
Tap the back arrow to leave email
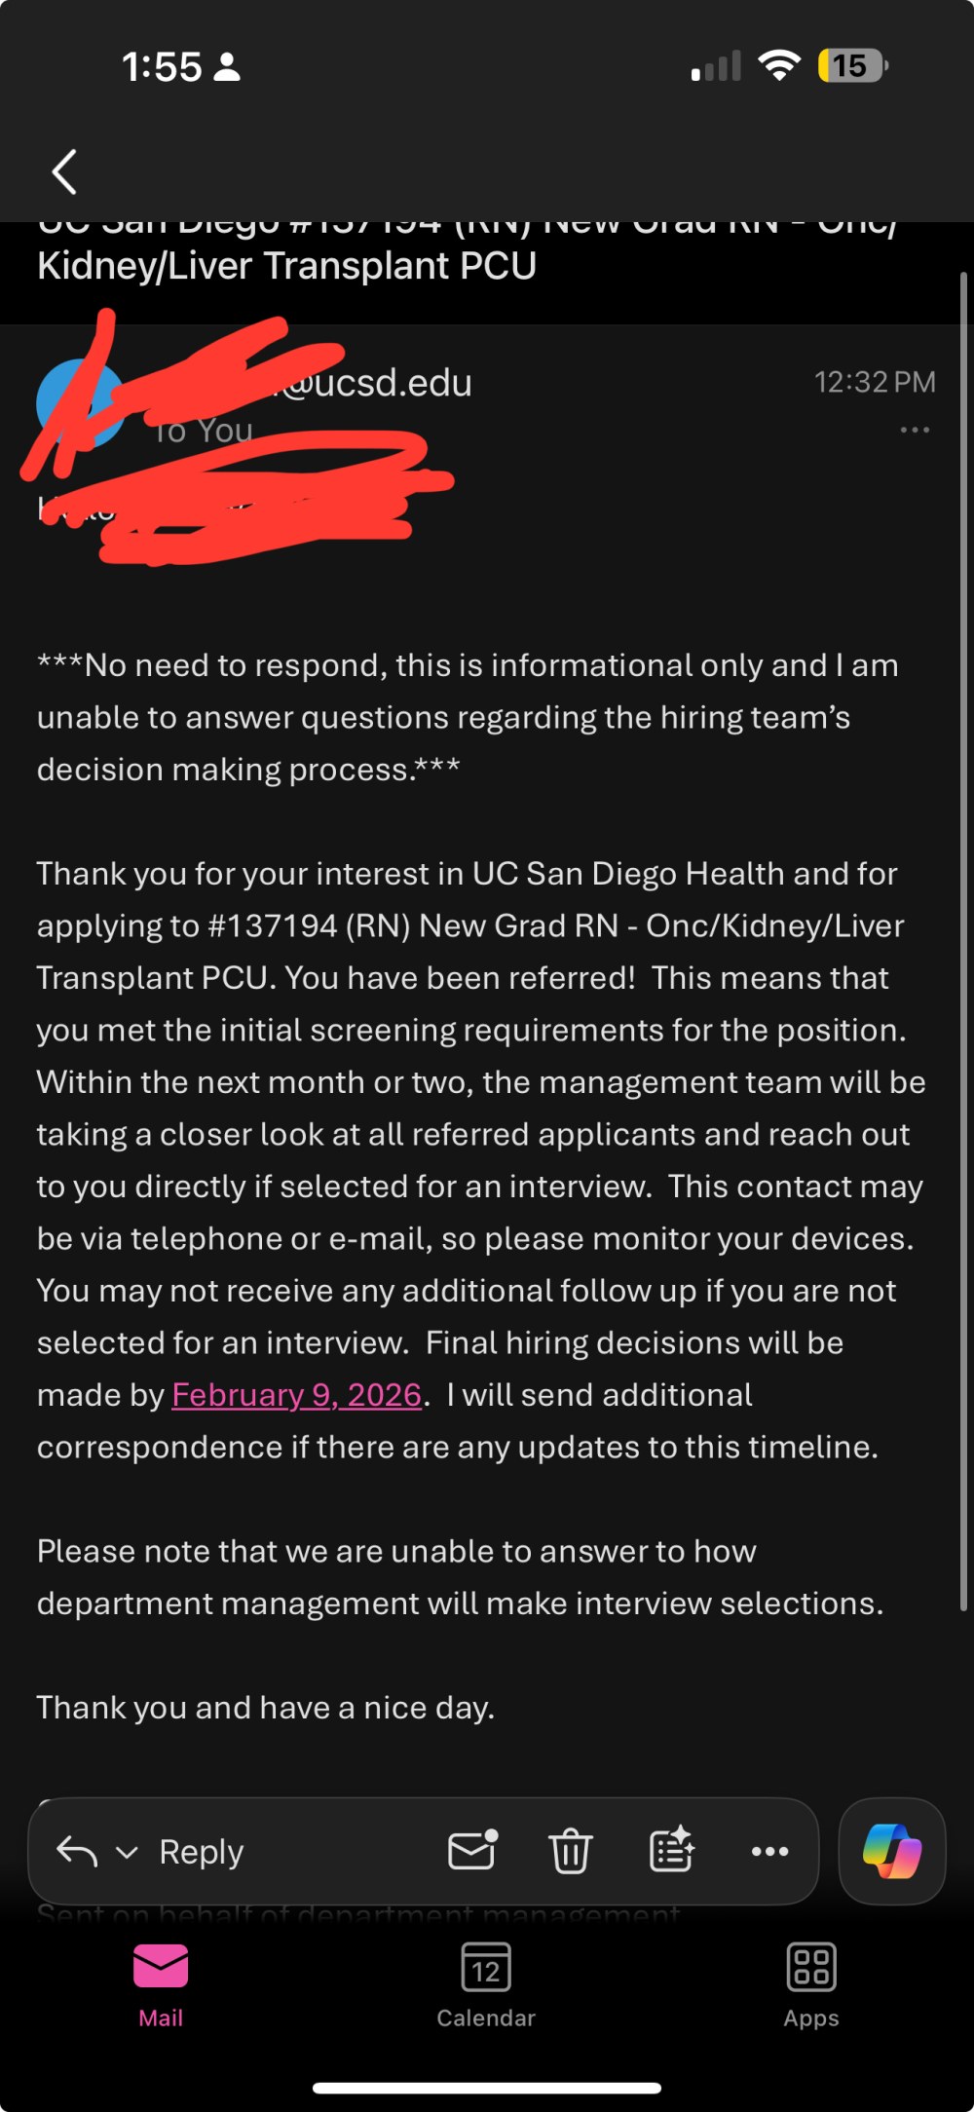[64, 172]
